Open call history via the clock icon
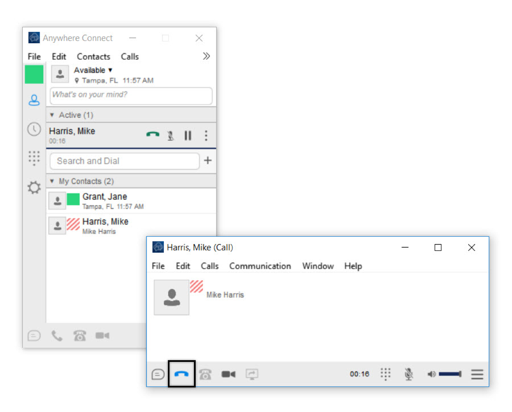Image resolution: width=512 pixels, height=412 pixels. pyautogui.click(x=34, y=129)
